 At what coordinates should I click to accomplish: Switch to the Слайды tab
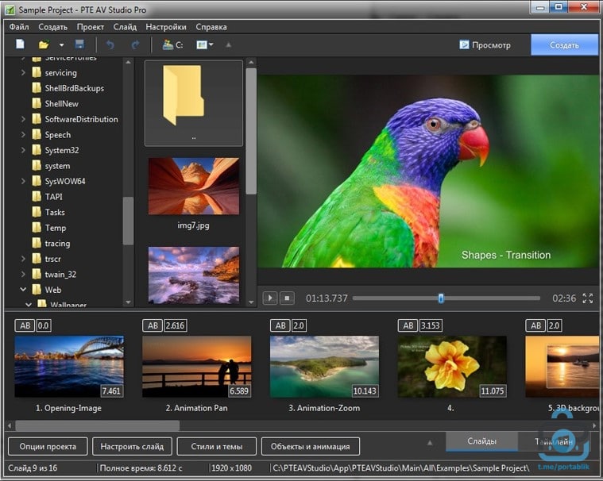(482, 441)
